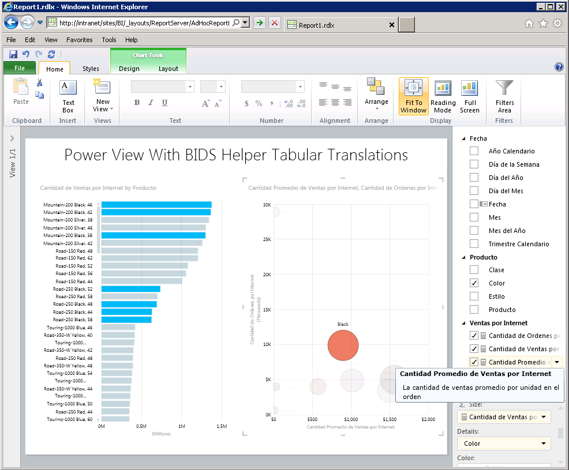Click the Arrange button

pos(376,95)
